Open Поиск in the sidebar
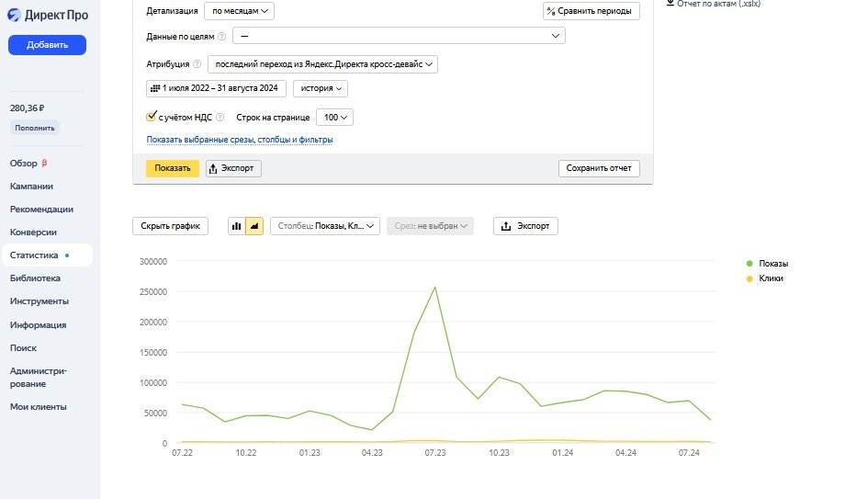 point(24,347)
